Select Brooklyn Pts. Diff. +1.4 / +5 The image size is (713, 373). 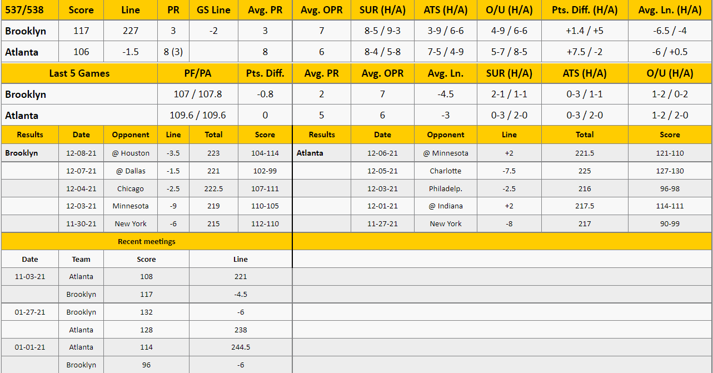585,31
